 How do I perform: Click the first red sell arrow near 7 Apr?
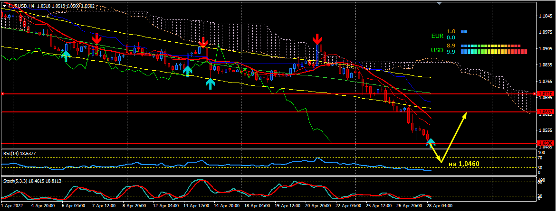coord(96,38)
